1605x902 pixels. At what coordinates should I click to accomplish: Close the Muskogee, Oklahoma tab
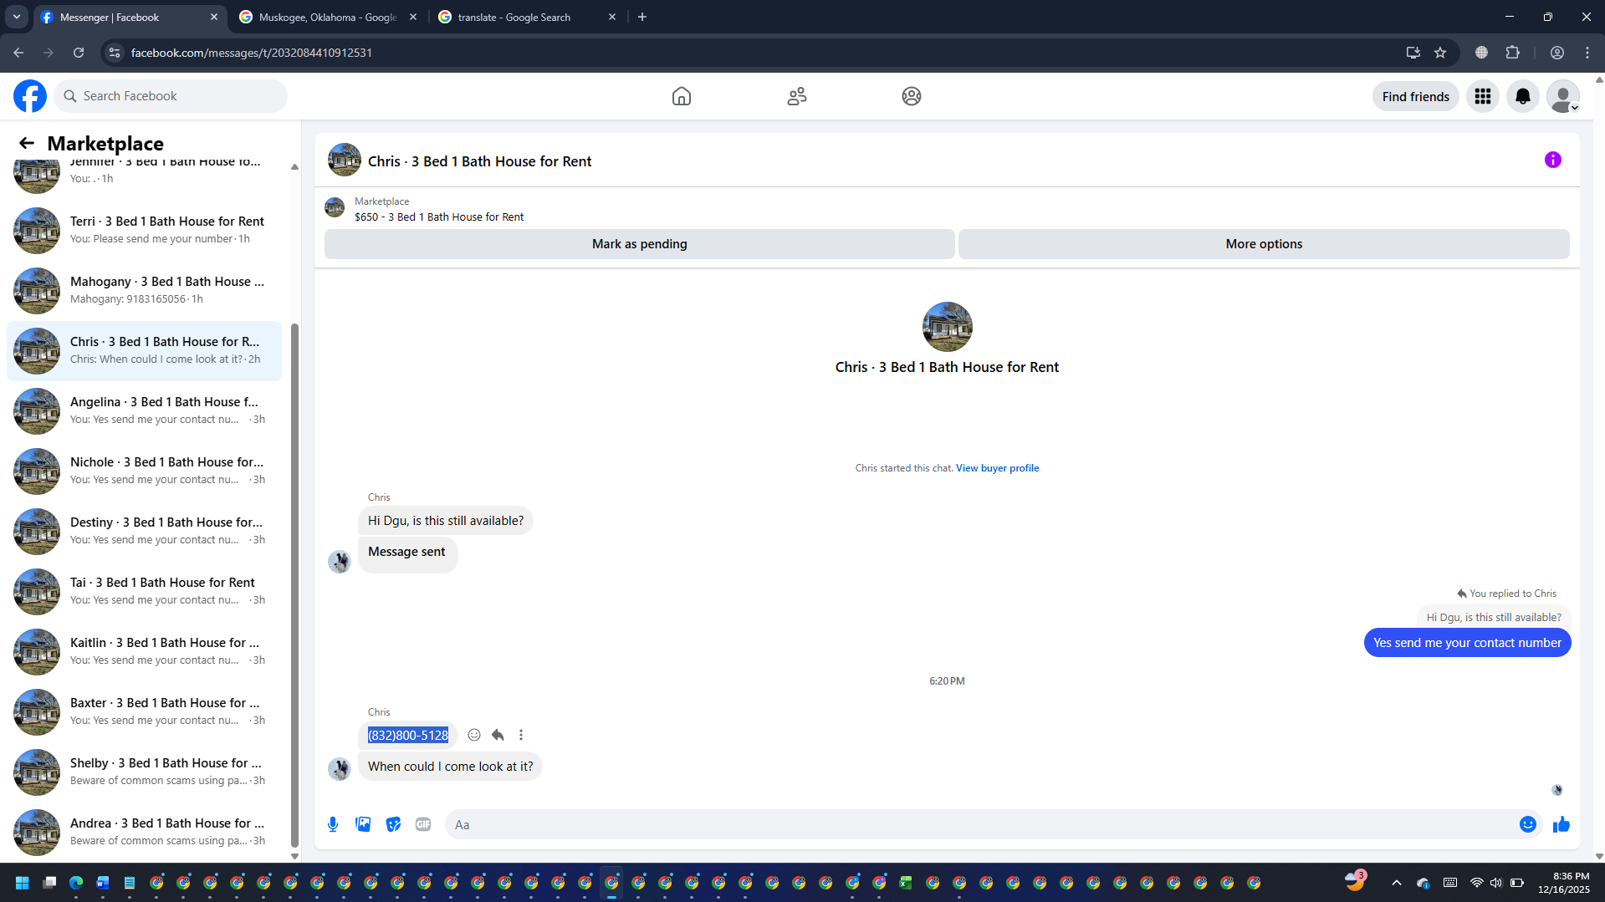[413, 17]
